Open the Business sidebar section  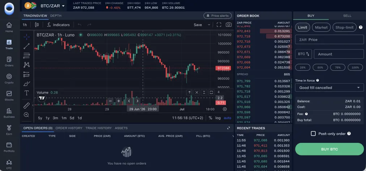coord(9,113)
